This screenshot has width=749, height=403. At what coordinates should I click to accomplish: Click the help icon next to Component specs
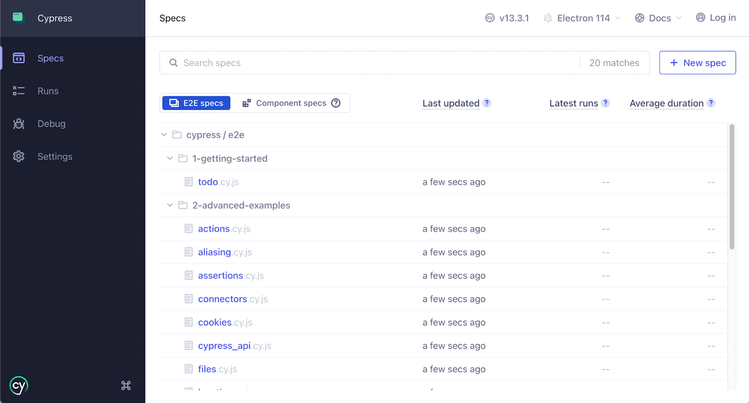point(336,103)
